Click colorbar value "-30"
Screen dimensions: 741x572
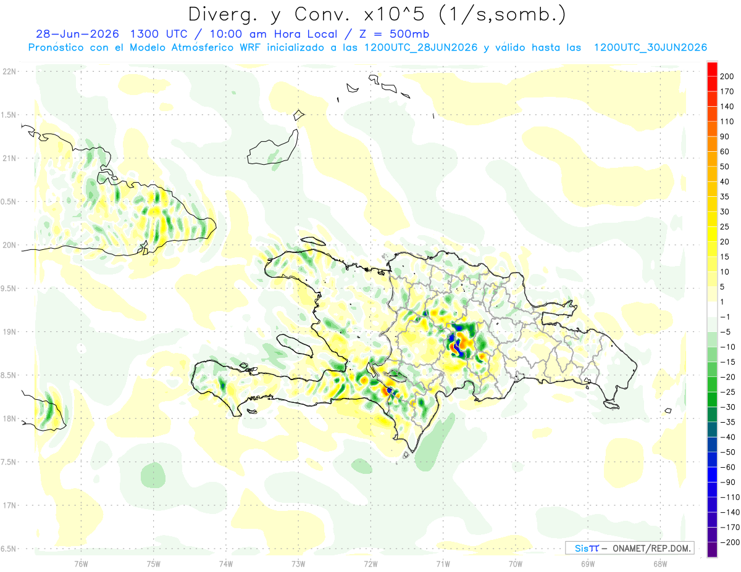pos(728,407)
